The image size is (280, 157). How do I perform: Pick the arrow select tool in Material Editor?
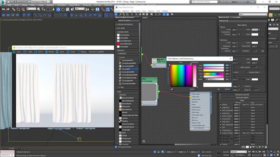click(116, 14)
